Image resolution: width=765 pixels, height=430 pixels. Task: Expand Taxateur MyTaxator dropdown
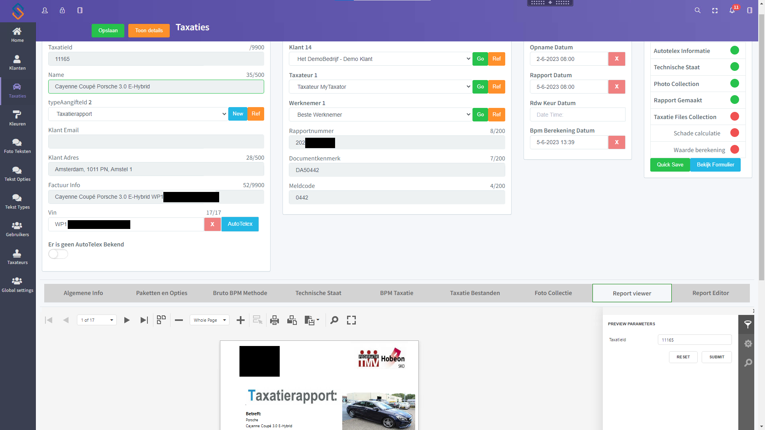point(381,87)
